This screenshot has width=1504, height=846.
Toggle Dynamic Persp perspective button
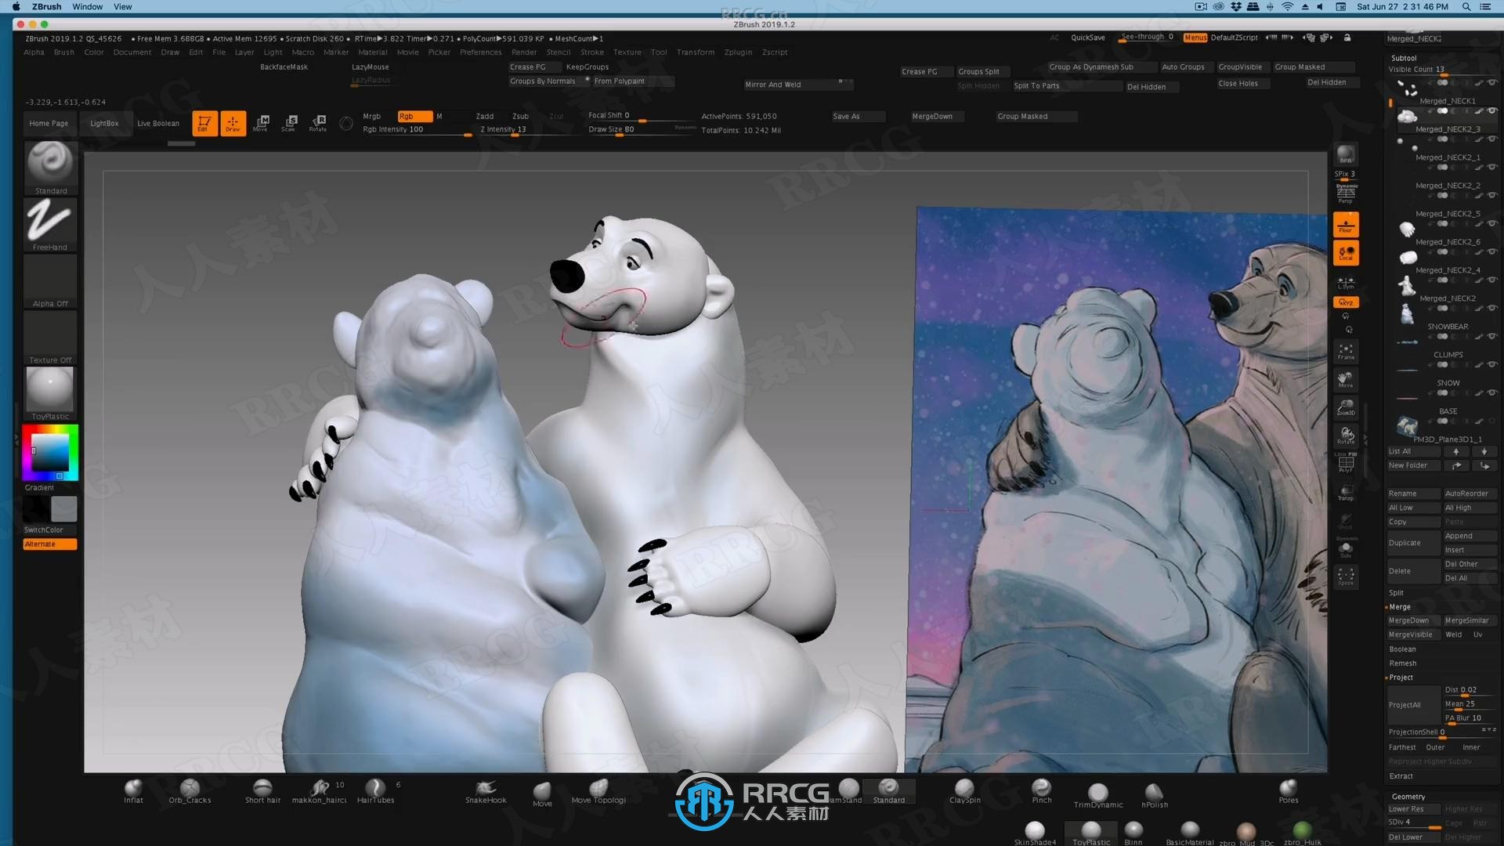click(1346, 193)
